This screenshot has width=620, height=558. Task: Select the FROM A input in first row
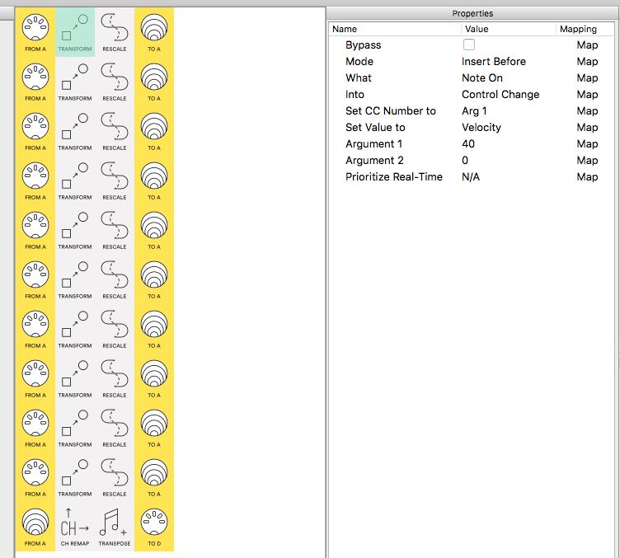pyautogui.click(x=35, y=31)
